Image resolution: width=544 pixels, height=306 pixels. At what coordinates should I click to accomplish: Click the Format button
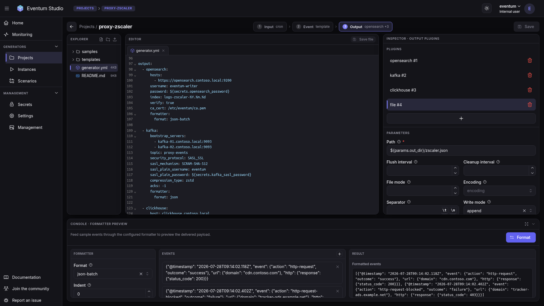520,237
